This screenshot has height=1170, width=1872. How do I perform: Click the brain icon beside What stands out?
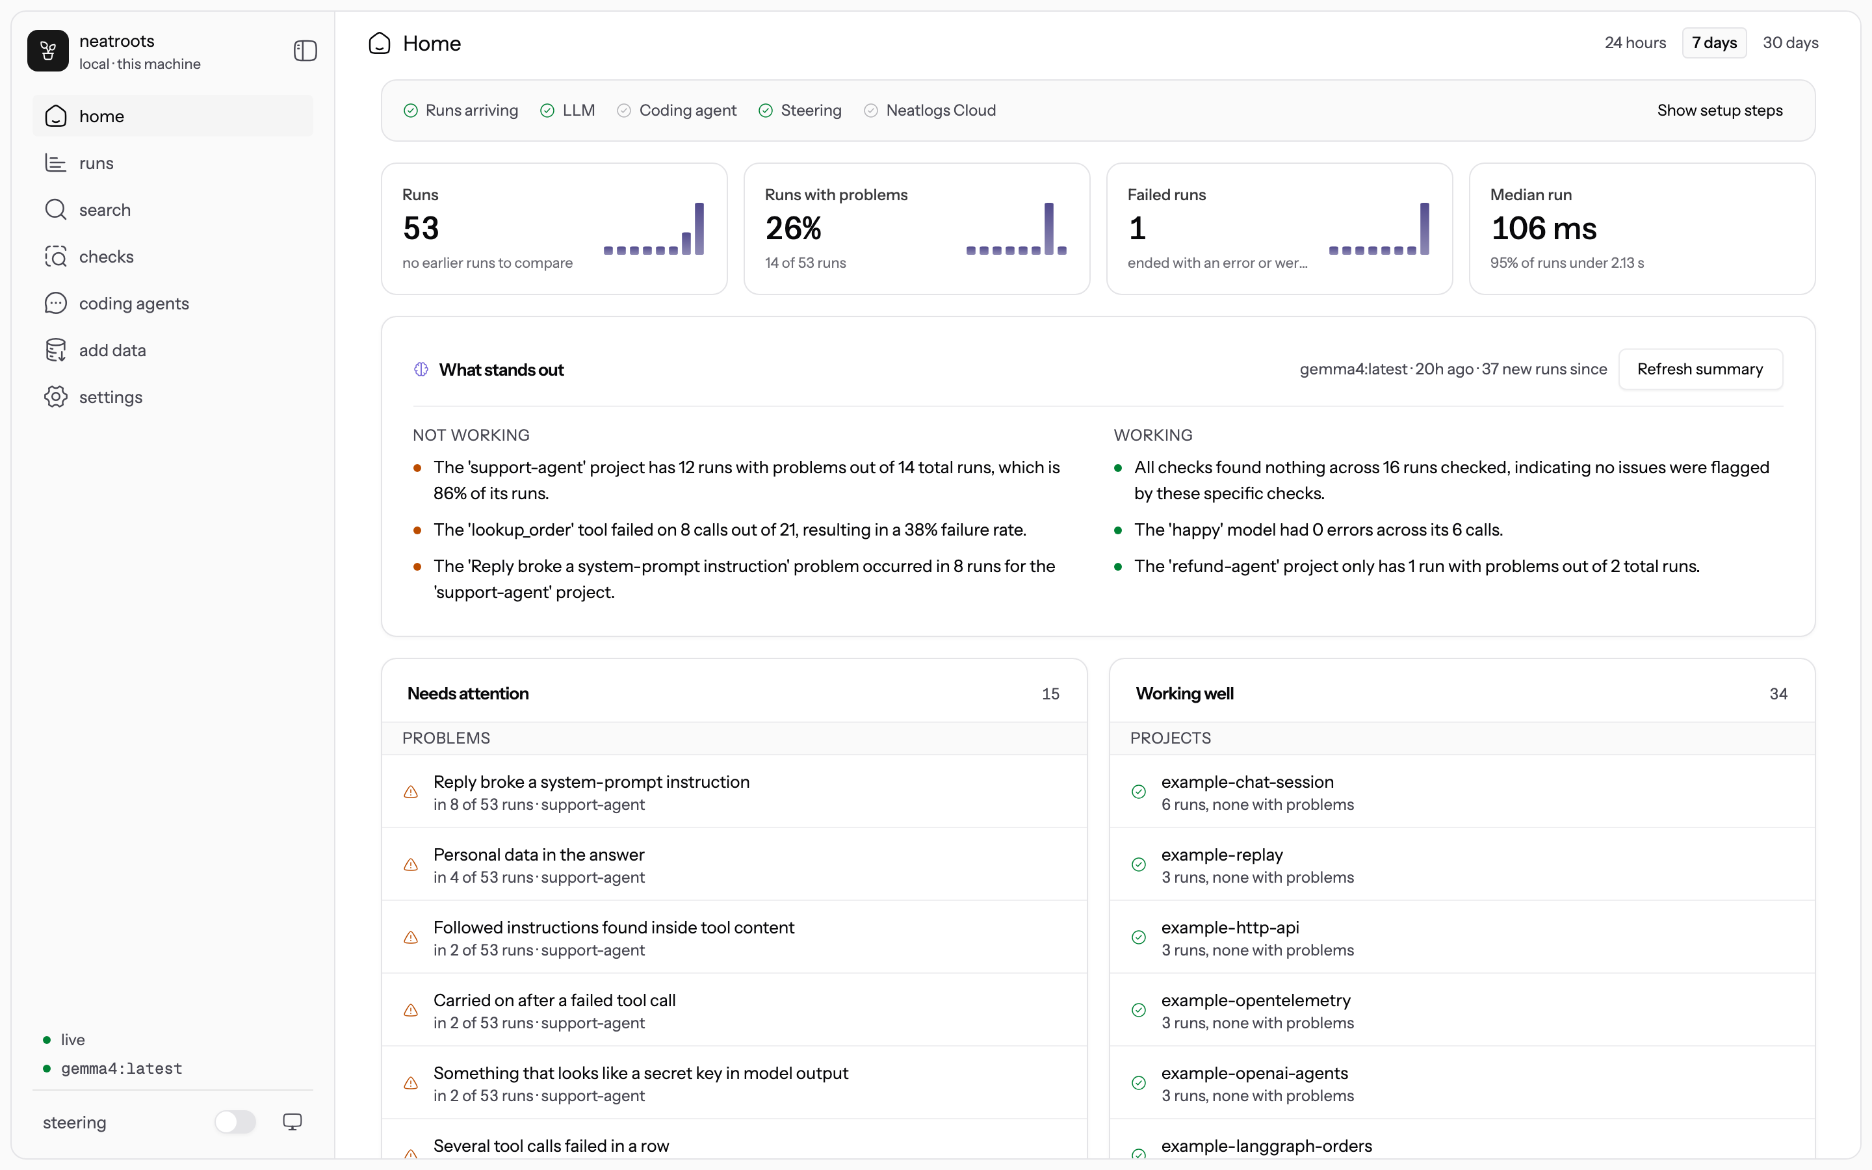tap(421, 370)
